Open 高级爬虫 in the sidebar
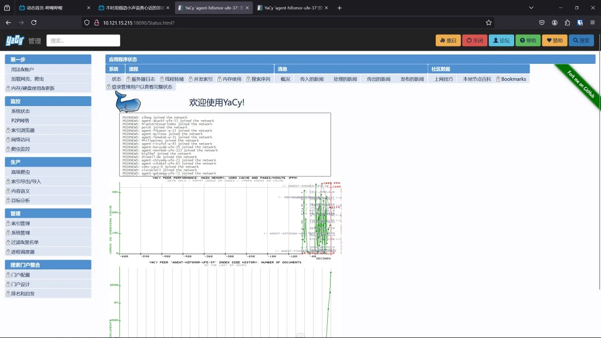Image resolution: width=601 pixels, height=338 pixels. [x=48, y=172]
